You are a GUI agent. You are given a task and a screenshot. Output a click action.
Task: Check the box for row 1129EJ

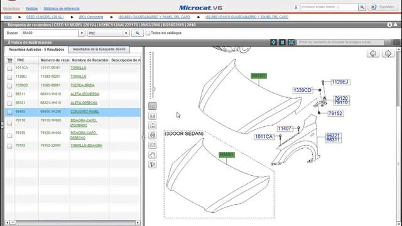tap(10, 77)
